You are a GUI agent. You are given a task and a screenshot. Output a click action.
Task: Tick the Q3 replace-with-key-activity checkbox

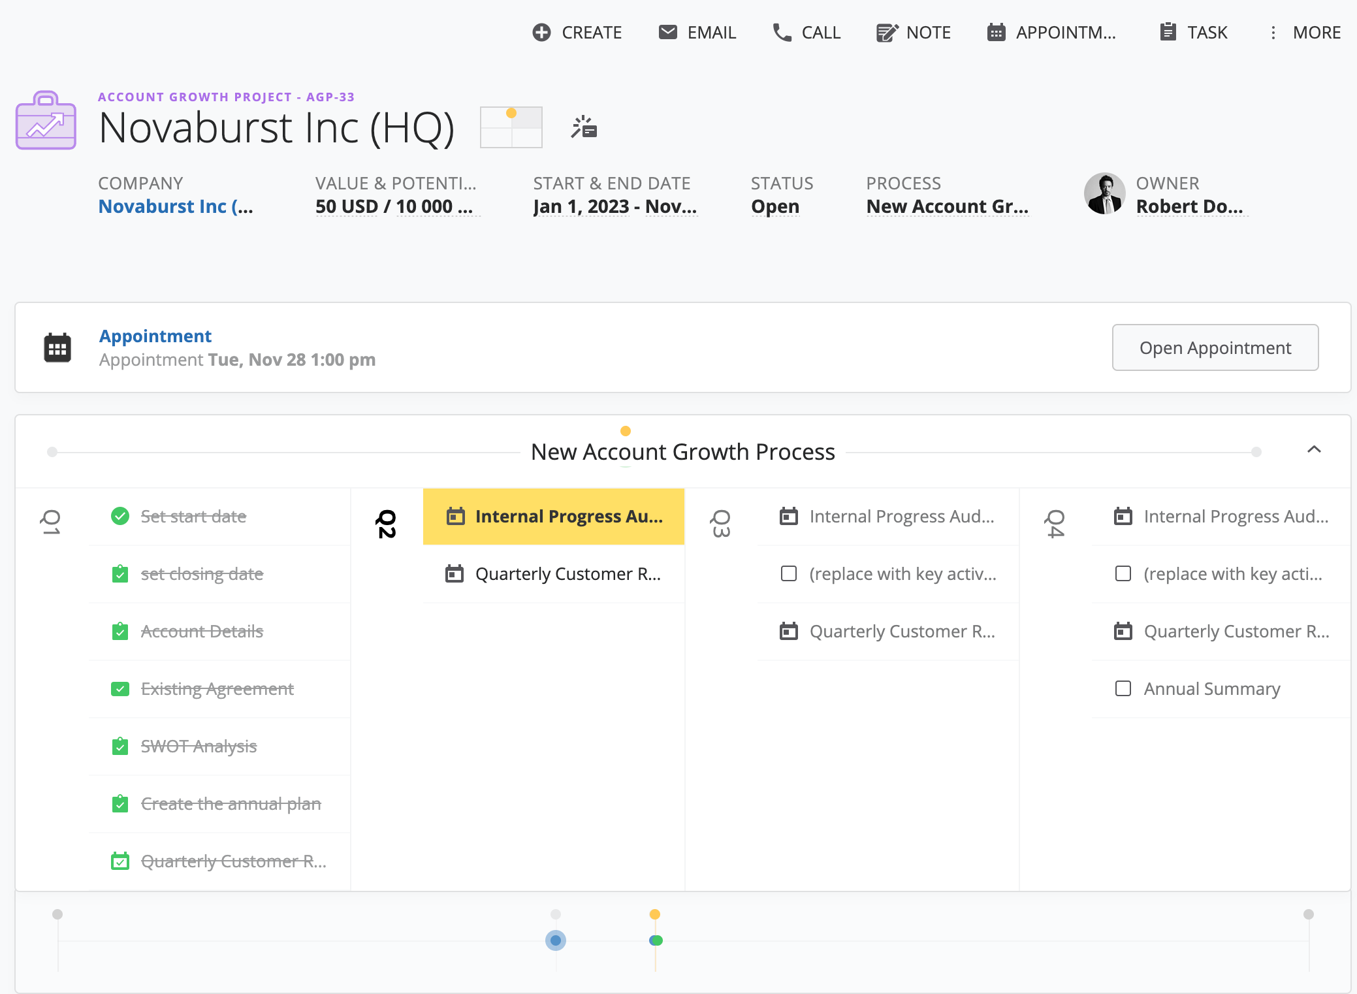coord(788,573)
